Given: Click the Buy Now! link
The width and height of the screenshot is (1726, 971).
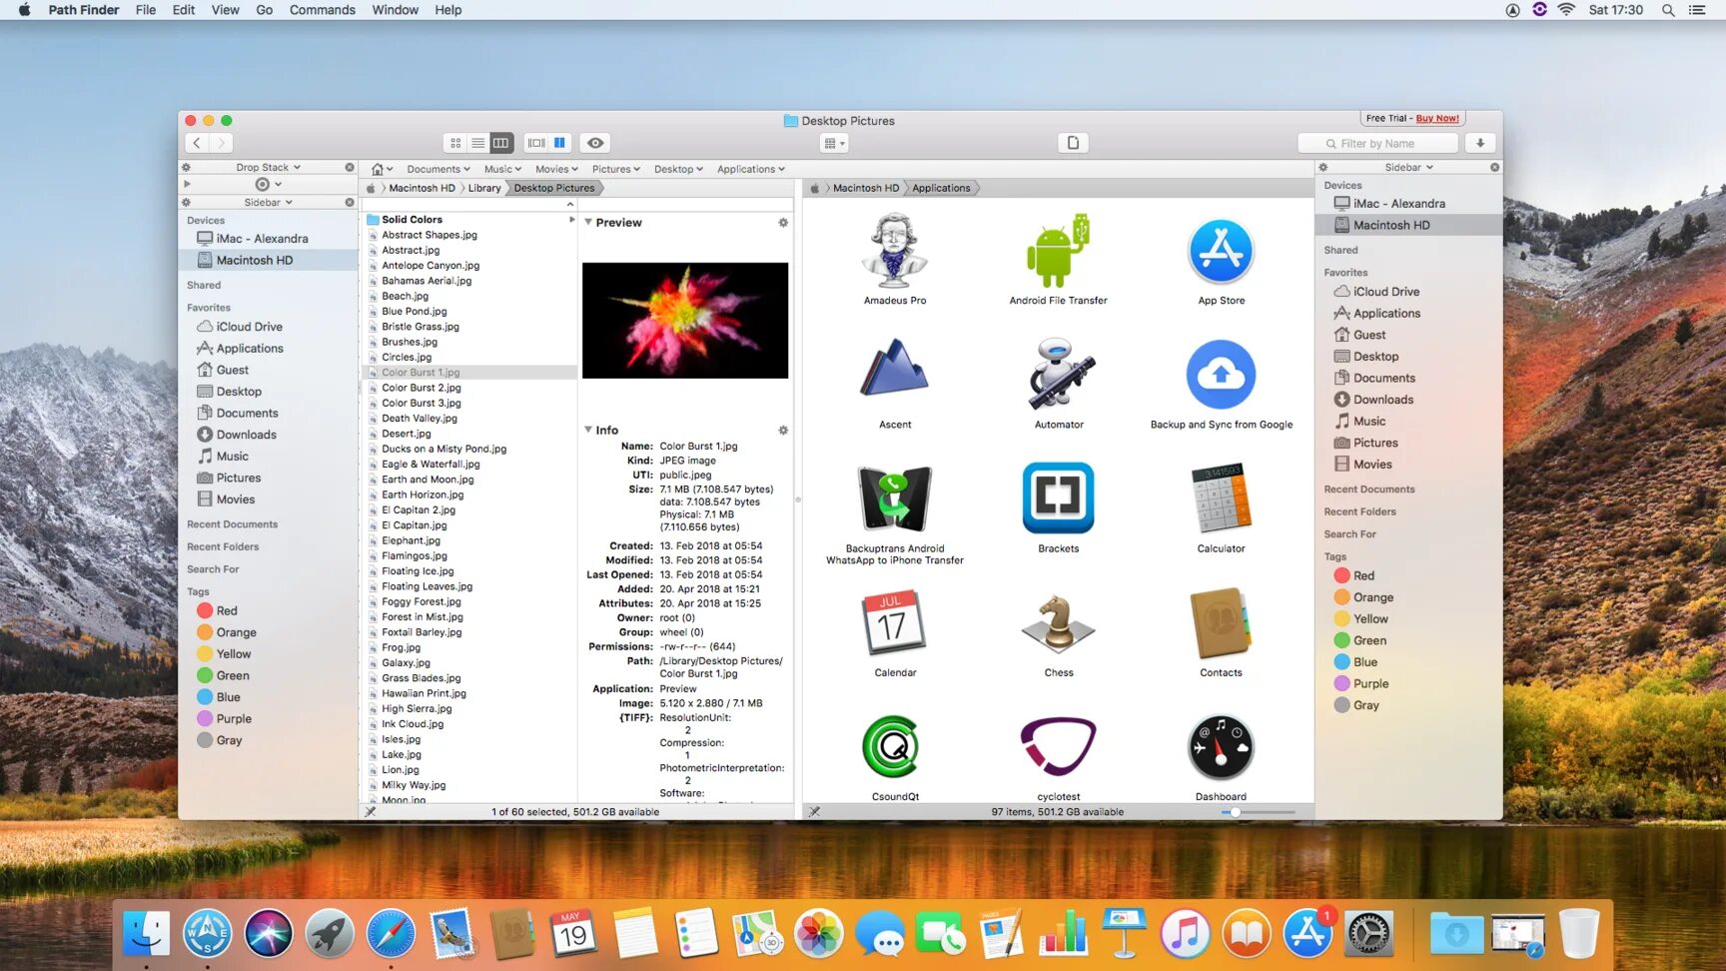Looking at the screenshot, I should point(1437,118).
